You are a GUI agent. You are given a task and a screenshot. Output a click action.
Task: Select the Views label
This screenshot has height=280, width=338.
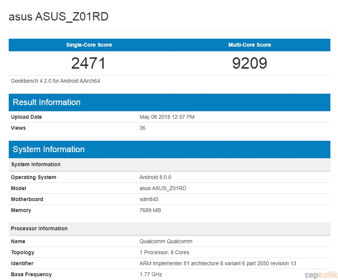point(18,128)
